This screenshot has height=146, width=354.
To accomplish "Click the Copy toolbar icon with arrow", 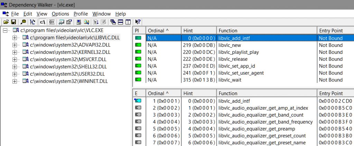I will (x=23, y=22).
